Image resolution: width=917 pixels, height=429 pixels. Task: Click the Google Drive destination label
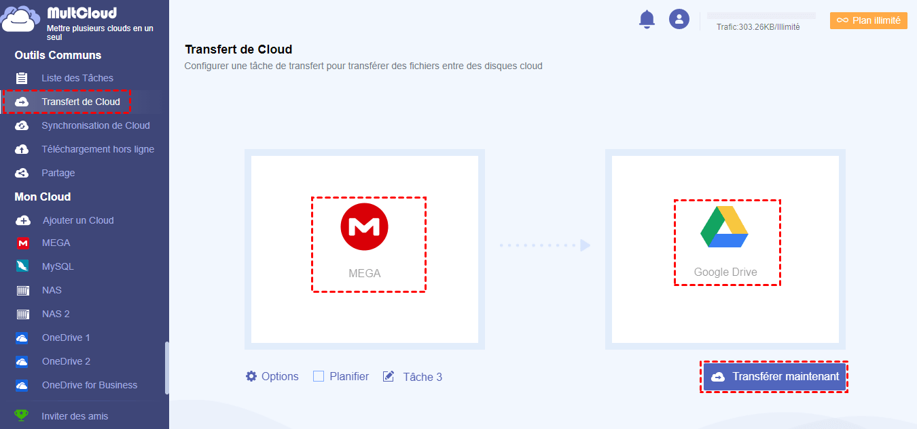[725, 272]
